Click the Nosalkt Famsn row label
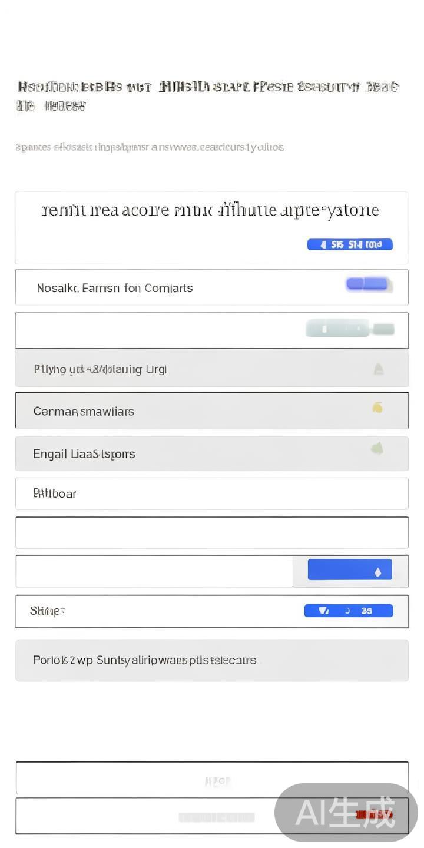The height and width of the screenshot is (848, 424). pos(115,288)
